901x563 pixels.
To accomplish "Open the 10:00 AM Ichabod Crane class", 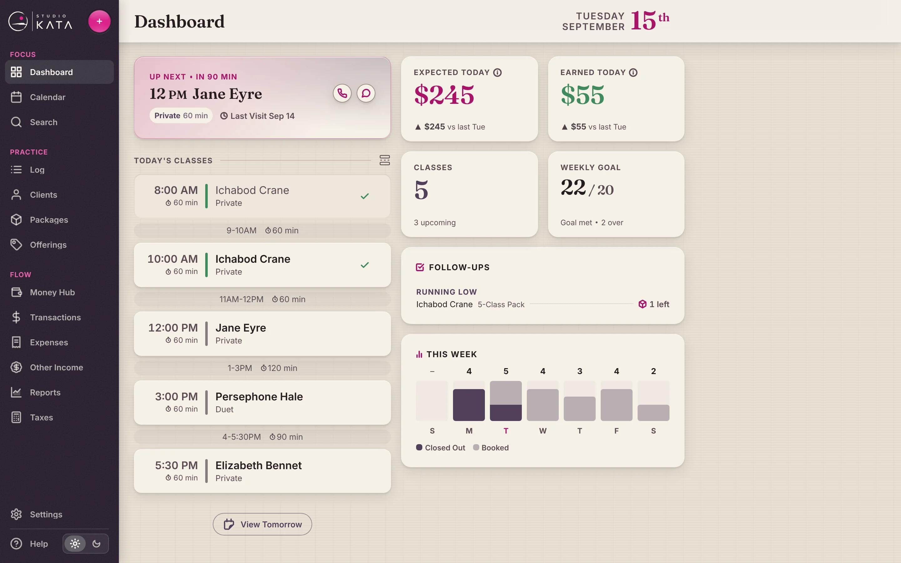I will [x=262, y=265].
